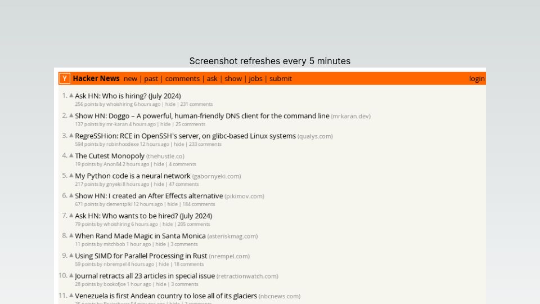Screen dimensions: 540x304
Task: Open the 47 comments link
Action: [x=184, y=184]
